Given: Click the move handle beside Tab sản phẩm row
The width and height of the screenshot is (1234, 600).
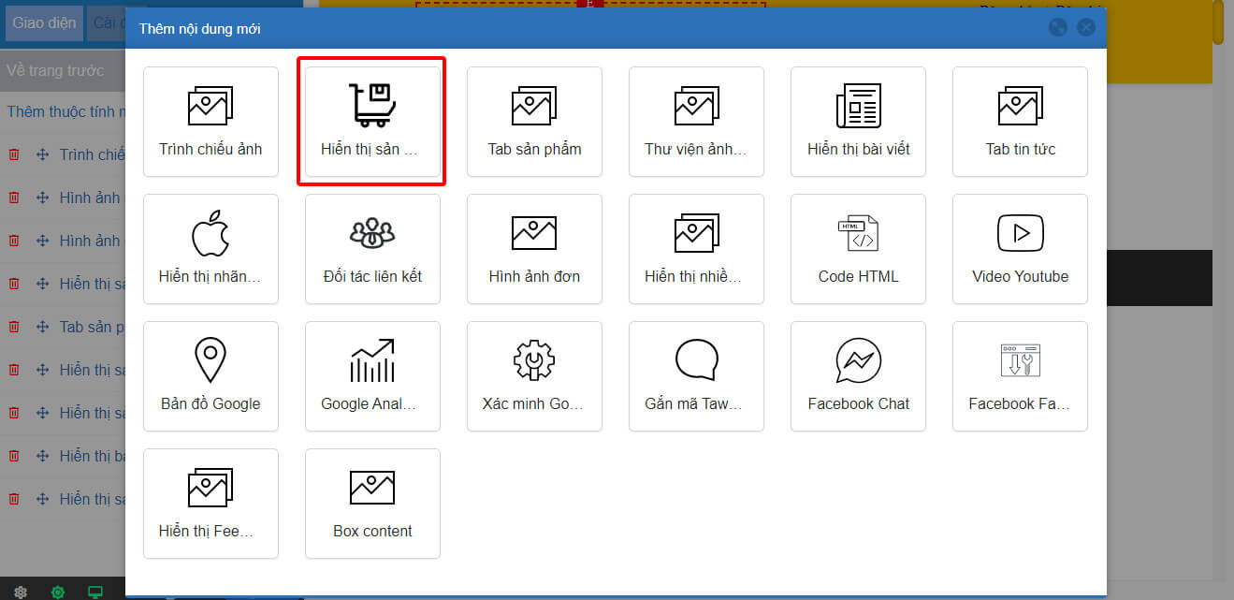Looking at the screenshot, I should (42, 327).
